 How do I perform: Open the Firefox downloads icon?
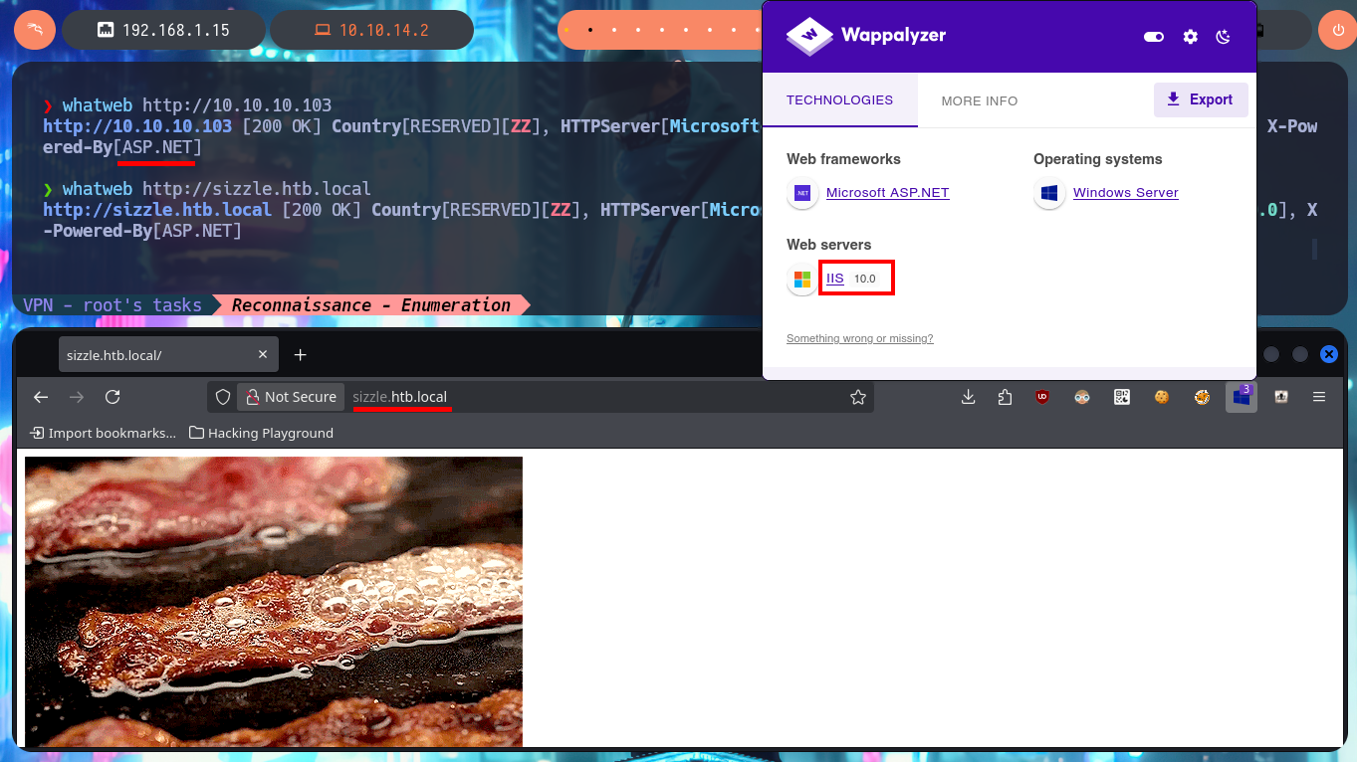pyautogui.click(x=968, y=397)
